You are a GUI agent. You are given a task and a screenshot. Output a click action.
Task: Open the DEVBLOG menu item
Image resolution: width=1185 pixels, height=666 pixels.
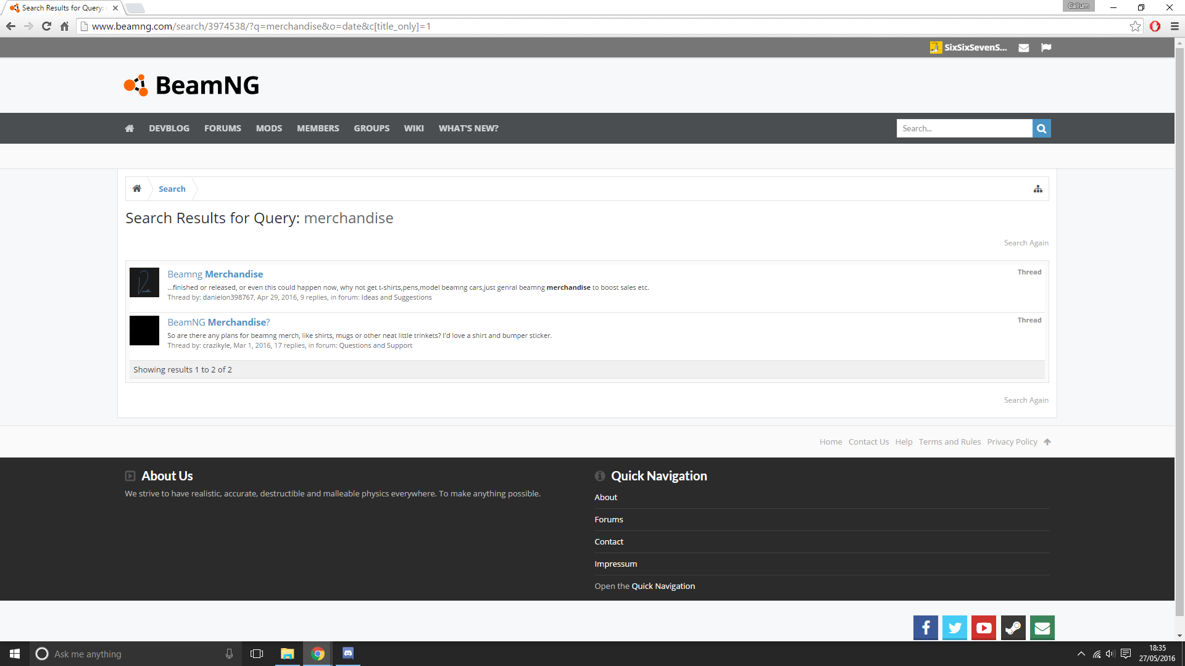coord(169,128)
